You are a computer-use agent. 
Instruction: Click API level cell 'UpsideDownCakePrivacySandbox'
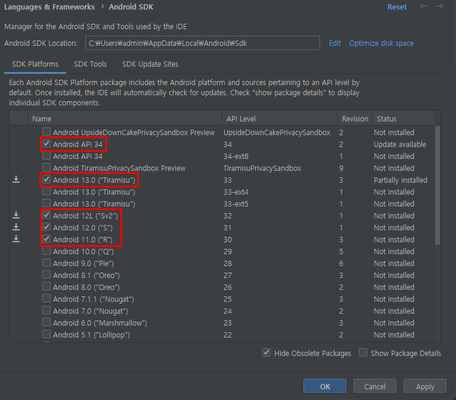click(277, 133)
